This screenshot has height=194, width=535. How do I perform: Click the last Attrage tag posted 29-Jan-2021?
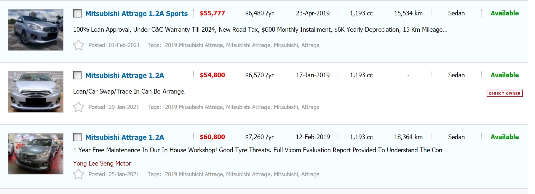pos(310,107)
